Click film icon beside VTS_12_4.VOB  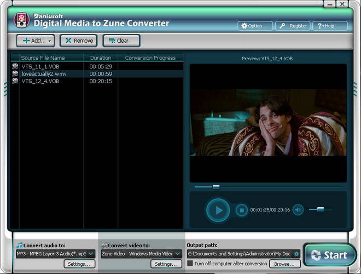(x=15, y=81)
